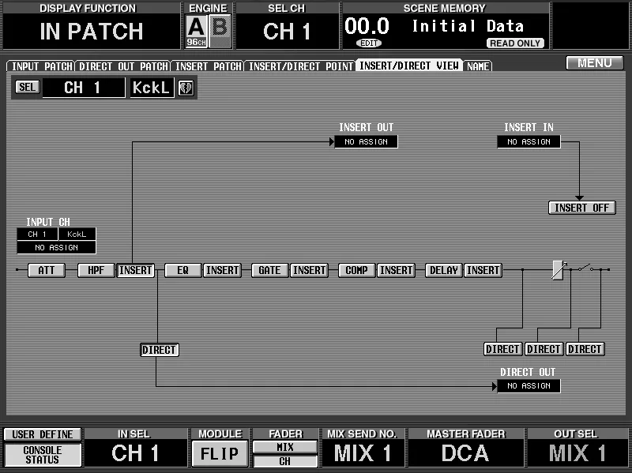Click the GATE block
Image resolution: width=632 pixels, height=473 pixels.
click(269, 270)
